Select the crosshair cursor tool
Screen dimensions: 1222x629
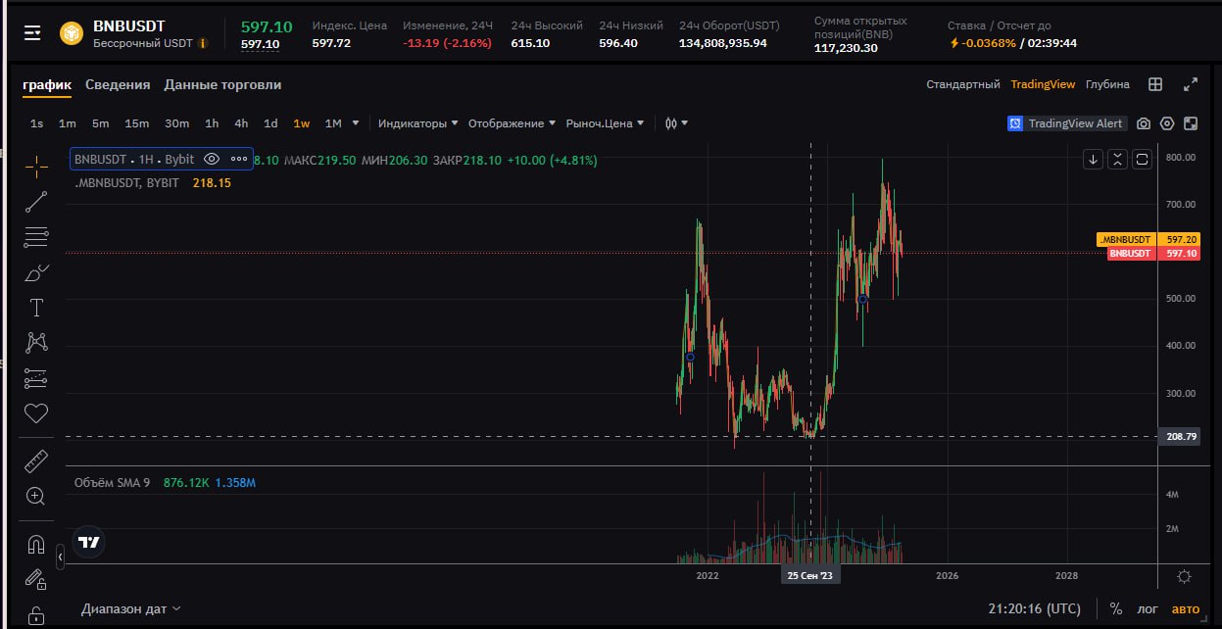(36, 167)
